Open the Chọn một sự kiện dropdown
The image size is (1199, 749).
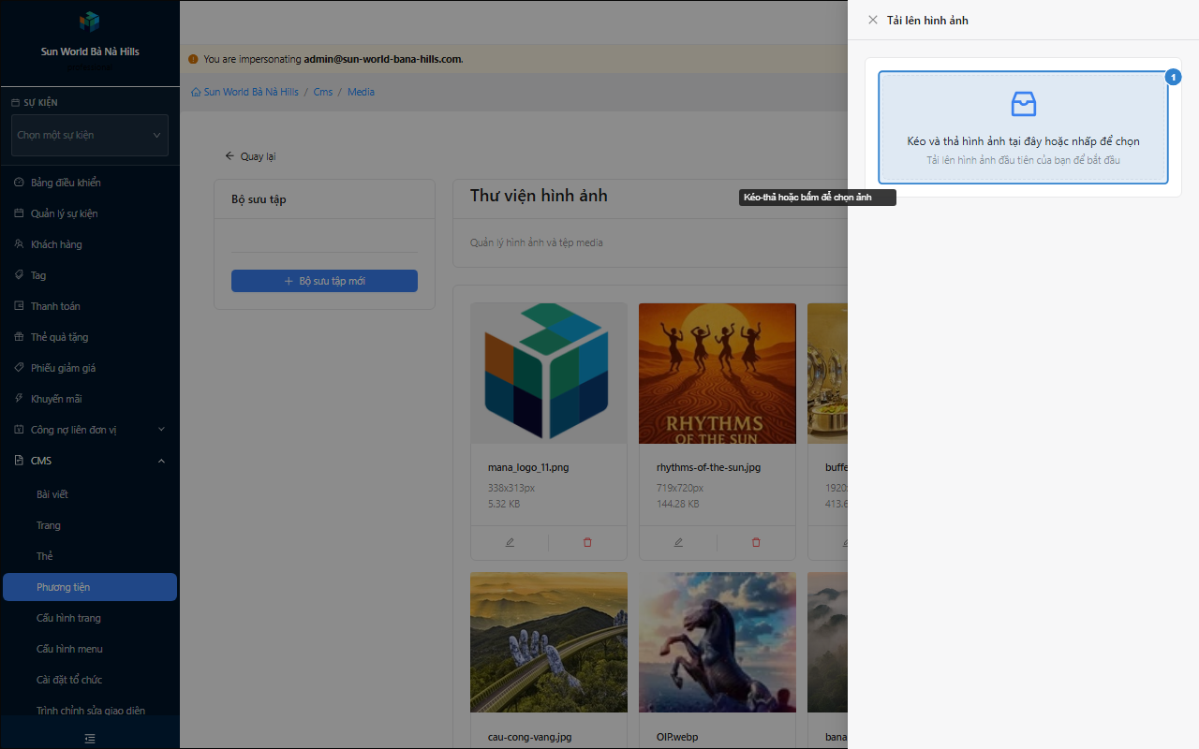[x=90, y=135]
